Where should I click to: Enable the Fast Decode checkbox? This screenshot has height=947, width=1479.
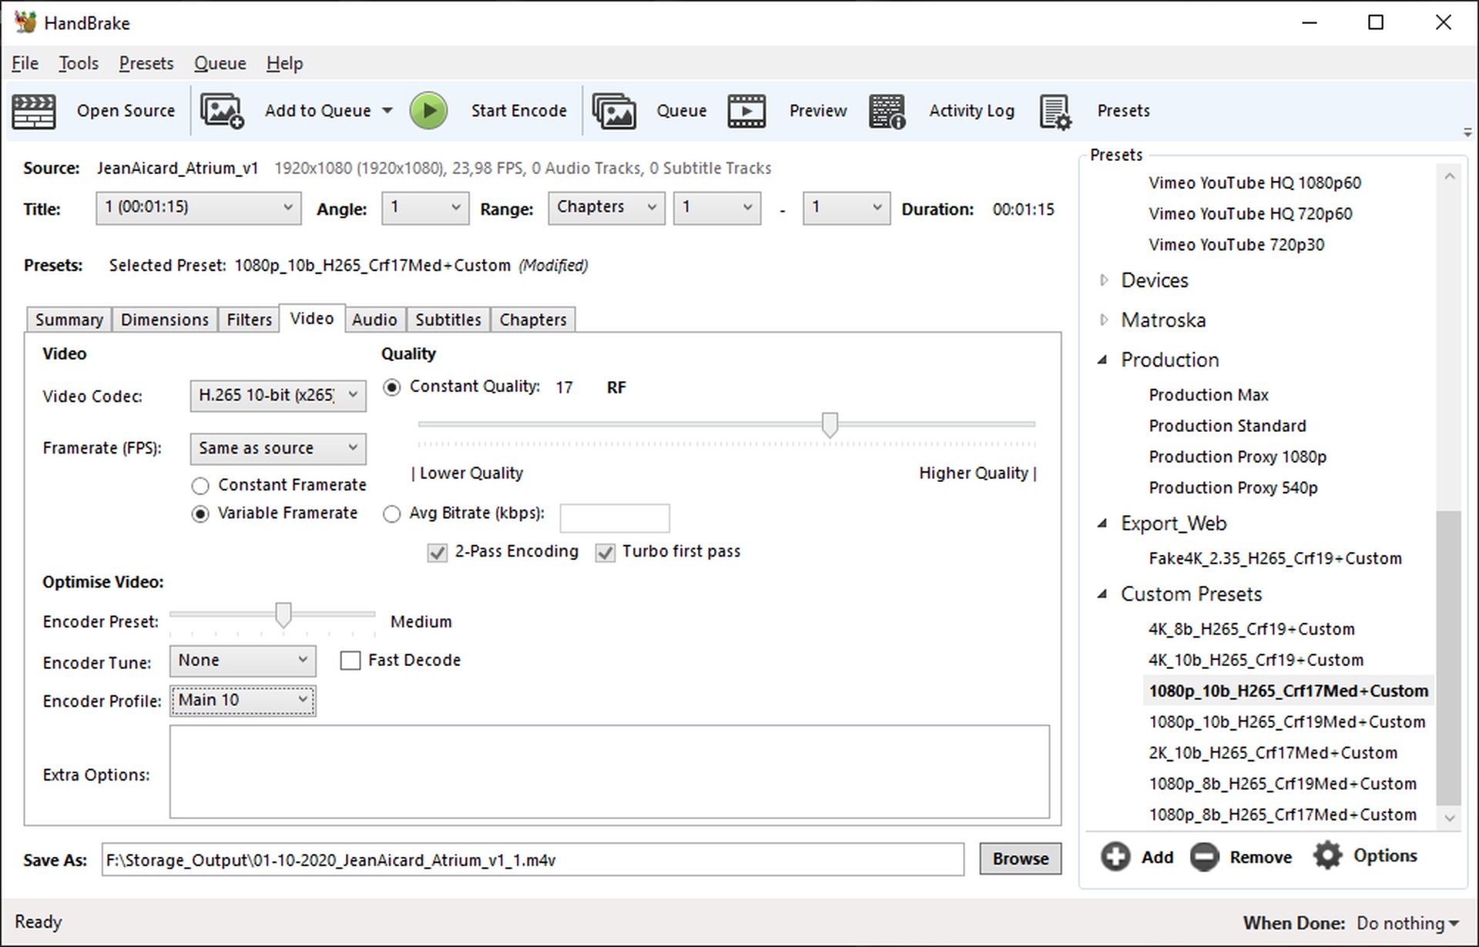click(x=350, y=661)
